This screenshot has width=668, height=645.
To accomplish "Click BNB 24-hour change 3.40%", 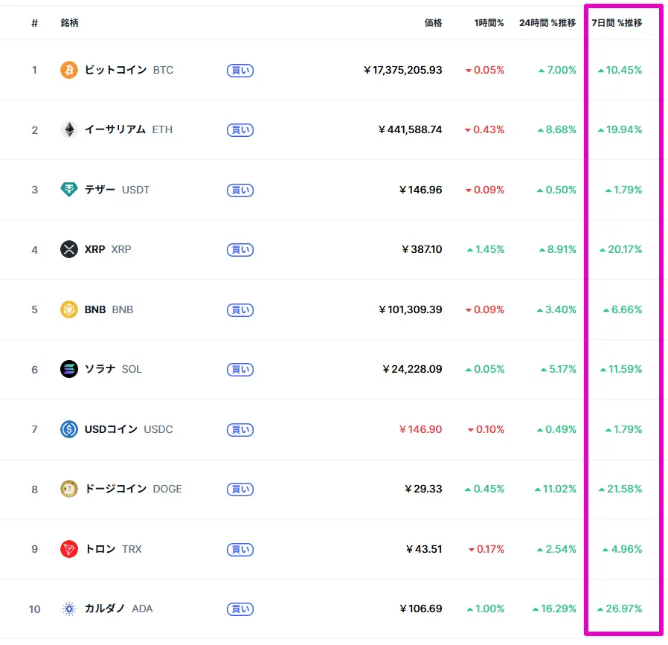I will 556,309.
